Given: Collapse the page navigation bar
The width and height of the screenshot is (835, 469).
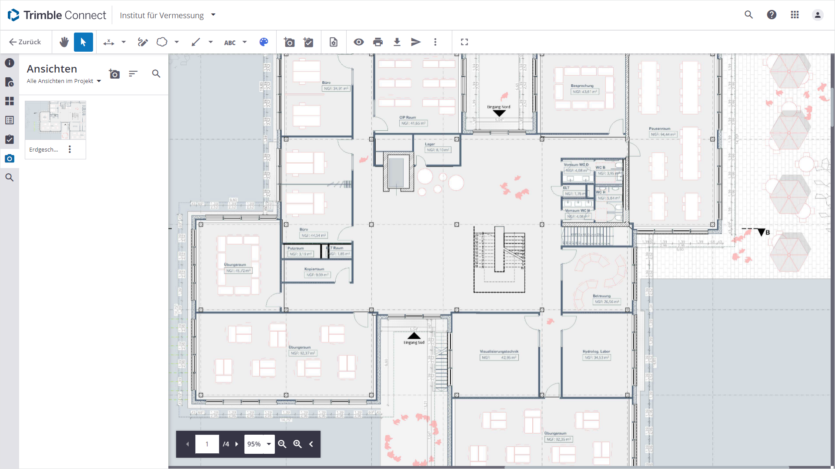Looking at the screenshot, I should pyautogui.click(x=311, y=444).
